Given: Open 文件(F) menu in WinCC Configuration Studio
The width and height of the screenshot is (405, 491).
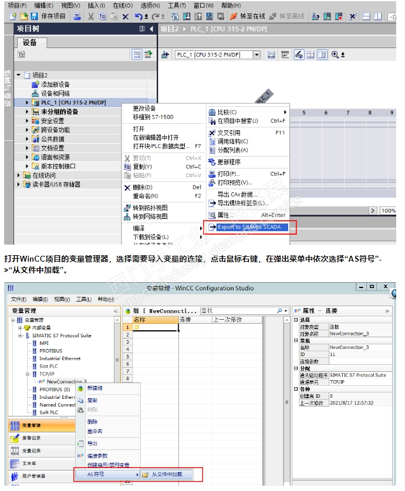Looking at the screenshot, I should tap(18, 299).
